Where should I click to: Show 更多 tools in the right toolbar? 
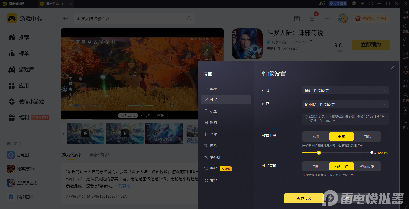tap(405, 125)
